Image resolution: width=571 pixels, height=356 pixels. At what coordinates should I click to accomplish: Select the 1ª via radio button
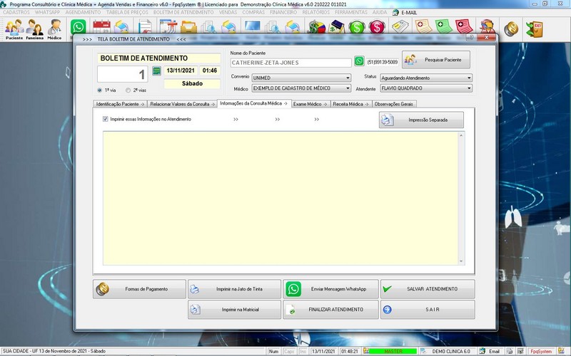coord(99,90)
